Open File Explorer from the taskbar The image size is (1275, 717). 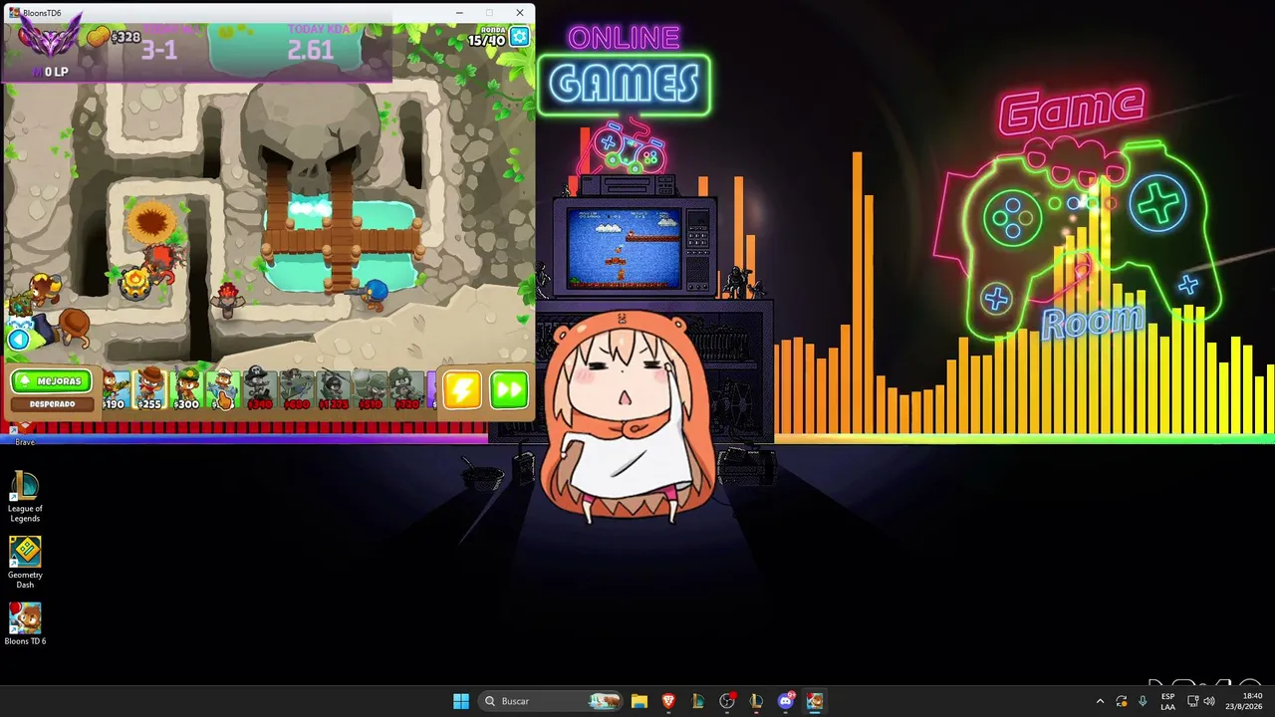[x=639, y=701]
